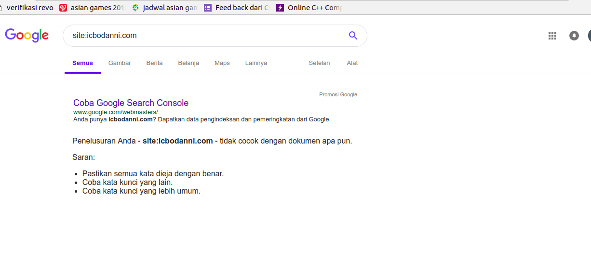The width and height of the screenshot is (591, 275).
Task: Open the Alat search tools
Action: tap(352, 63)
